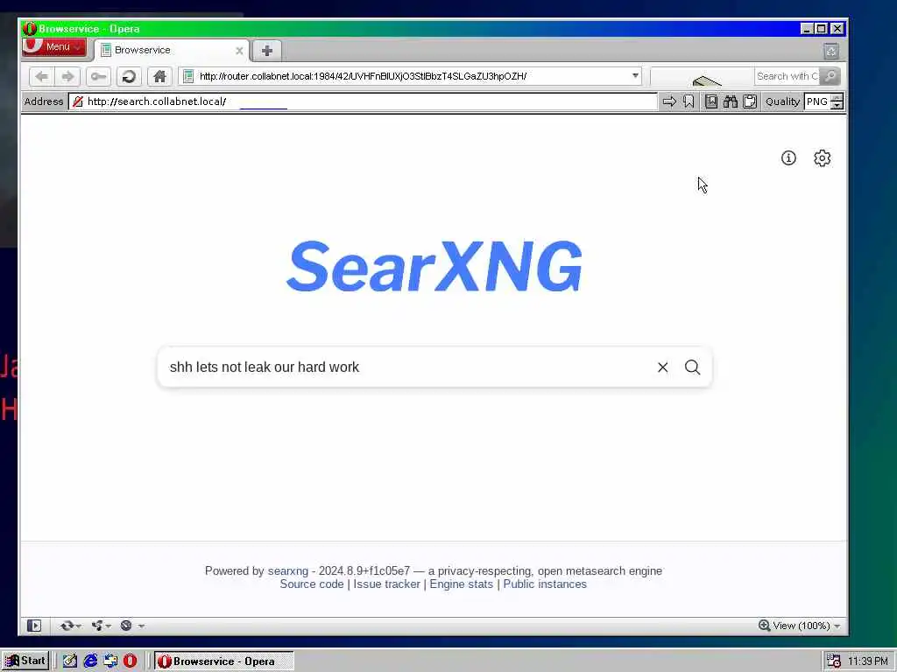This screenshot has height=672, width=897.
Task: Click the Browservice bookmarks list icon
Action: (x=711, y=101)
